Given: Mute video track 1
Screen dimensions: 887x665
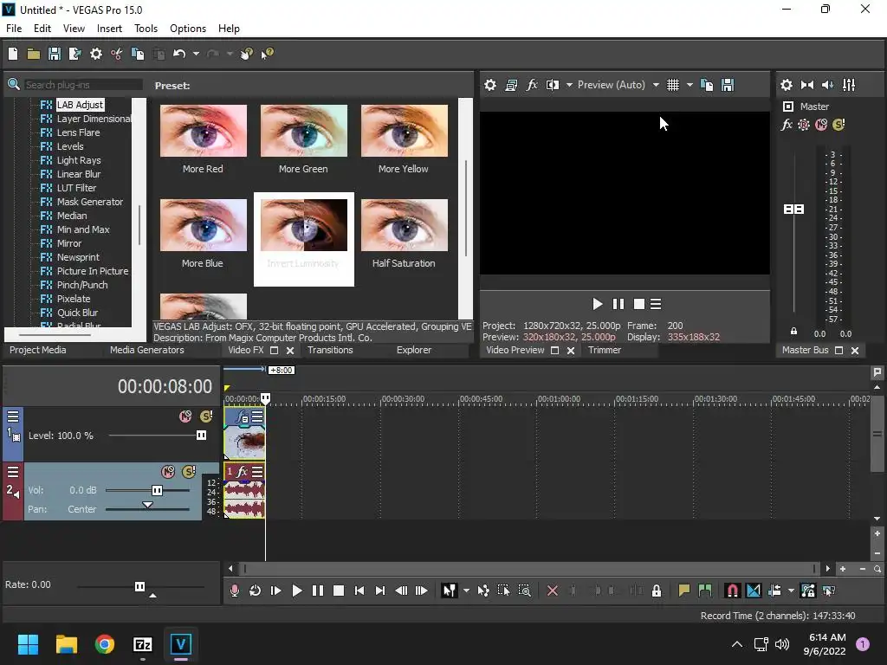Looking at the screenshot, I should click(185, 416).
